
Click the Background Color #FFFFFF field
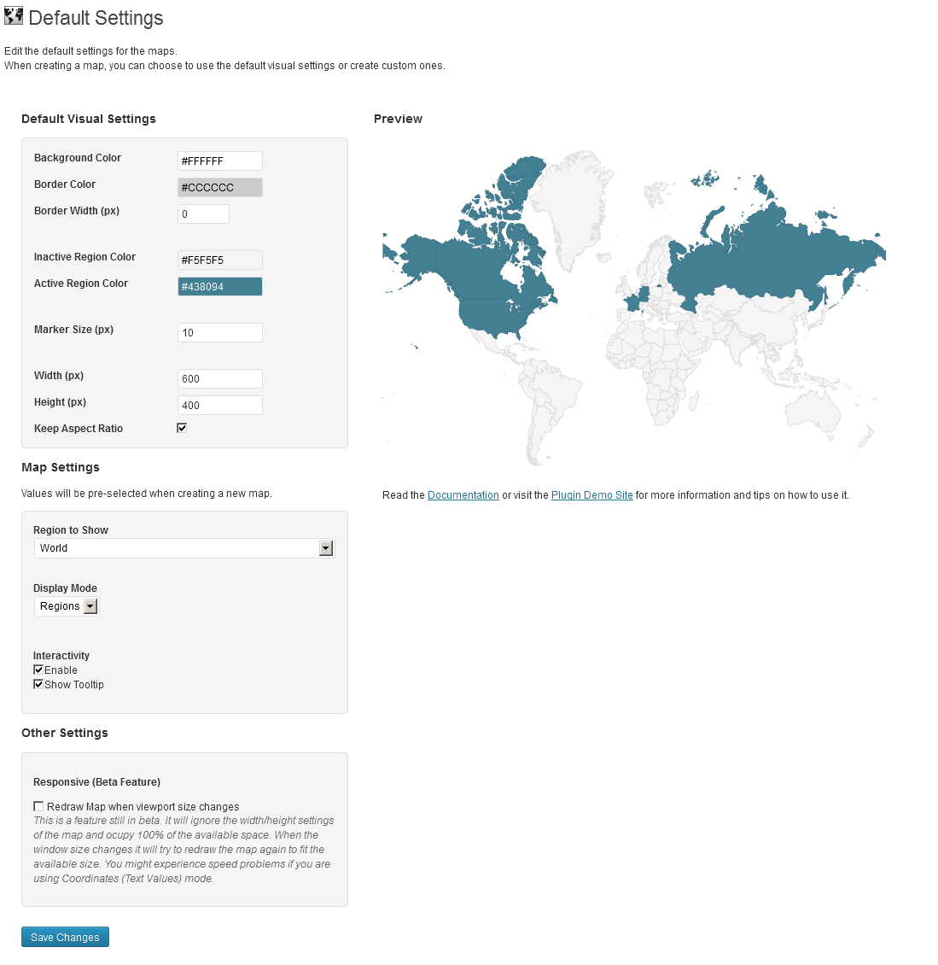coord(220,161)
